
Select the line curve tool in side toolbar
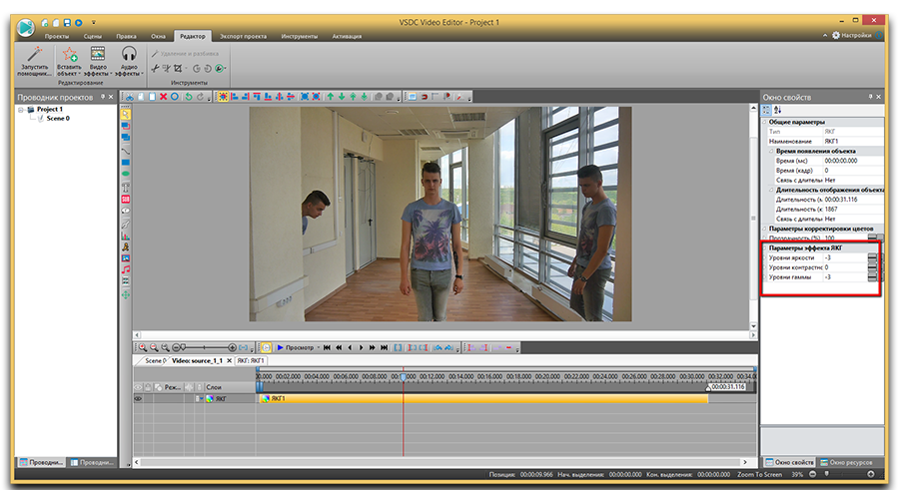click(126, 152)
